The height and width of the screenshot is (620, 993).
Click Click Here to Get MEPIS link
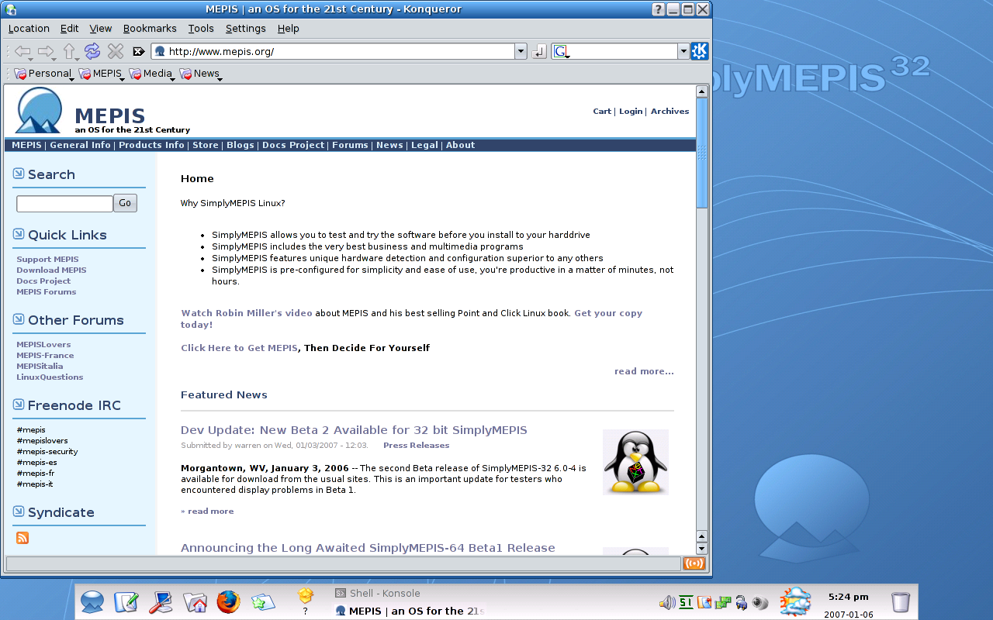[239, 348]
